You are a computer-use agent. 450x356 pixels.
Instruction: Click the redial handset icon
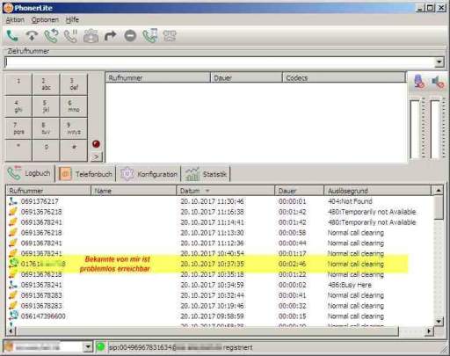click(51, 36)
